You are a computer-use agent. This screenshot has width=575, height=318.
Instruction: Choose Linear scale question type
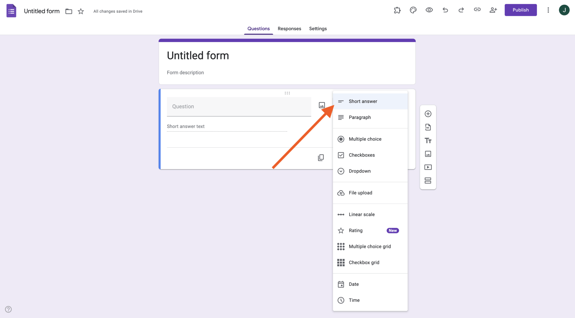(362, 214)
